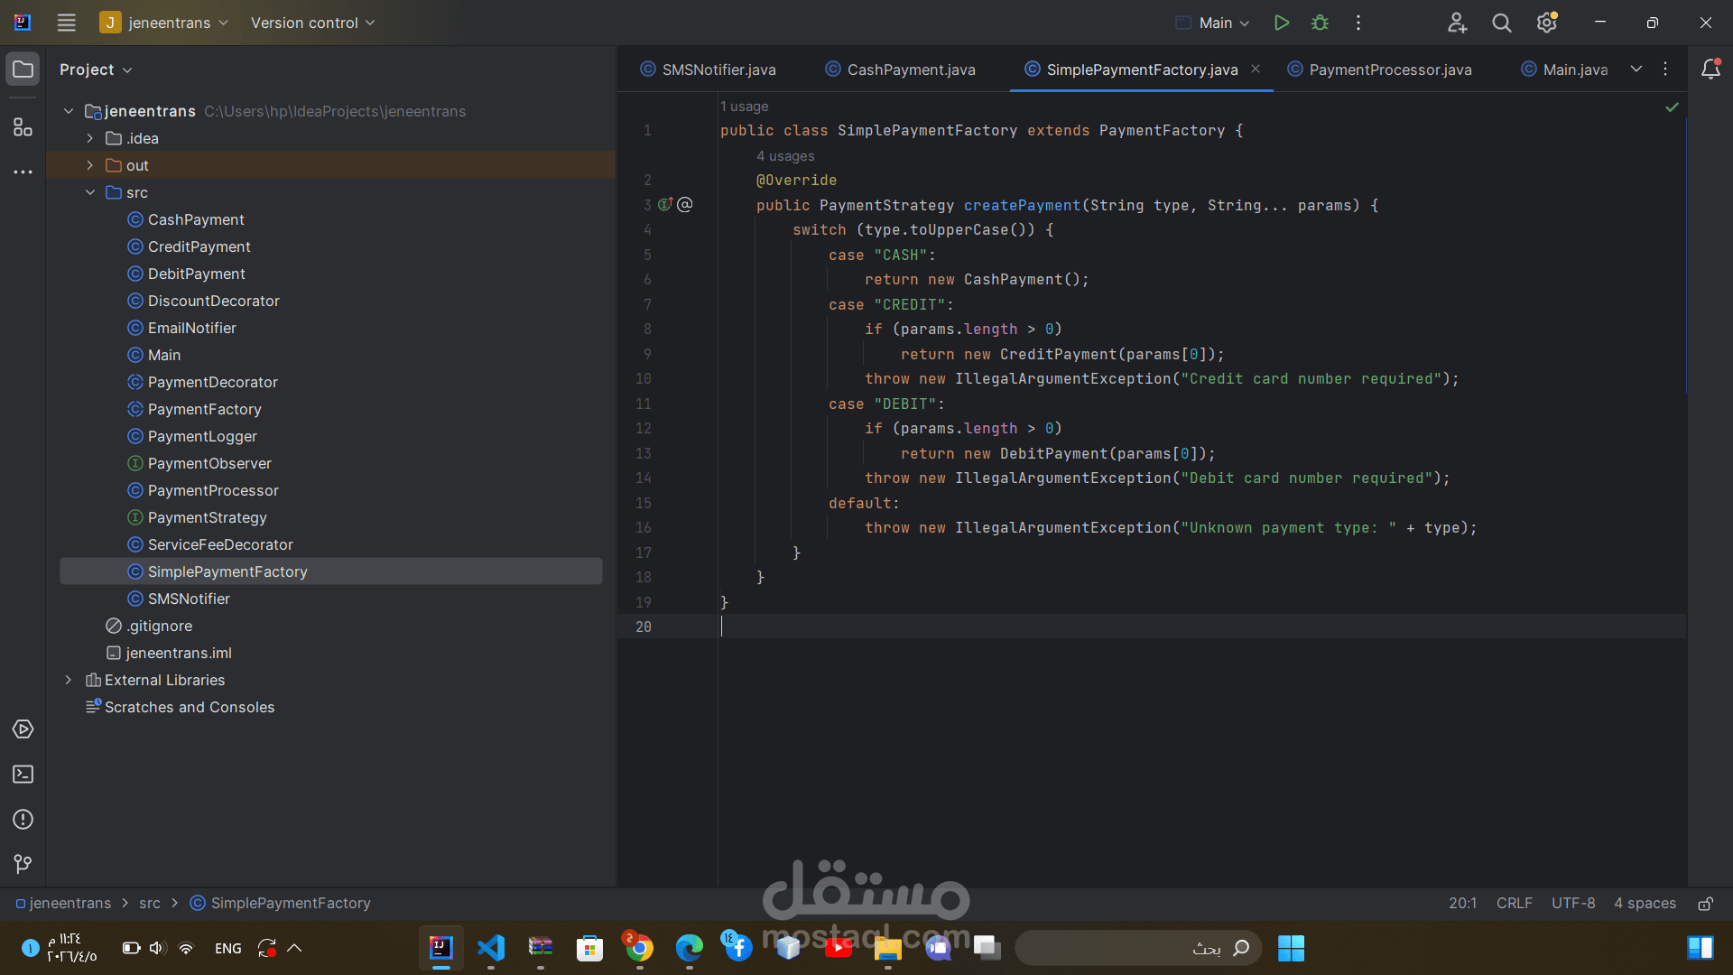Select the PaymentStrategy file in tree
This screenshot has height=975, width=1733.
coord(207,517)
